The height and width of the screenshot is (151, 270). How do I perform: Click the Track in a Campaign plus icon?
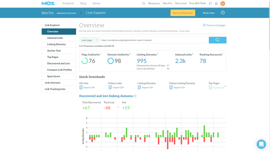coord(204,25)
